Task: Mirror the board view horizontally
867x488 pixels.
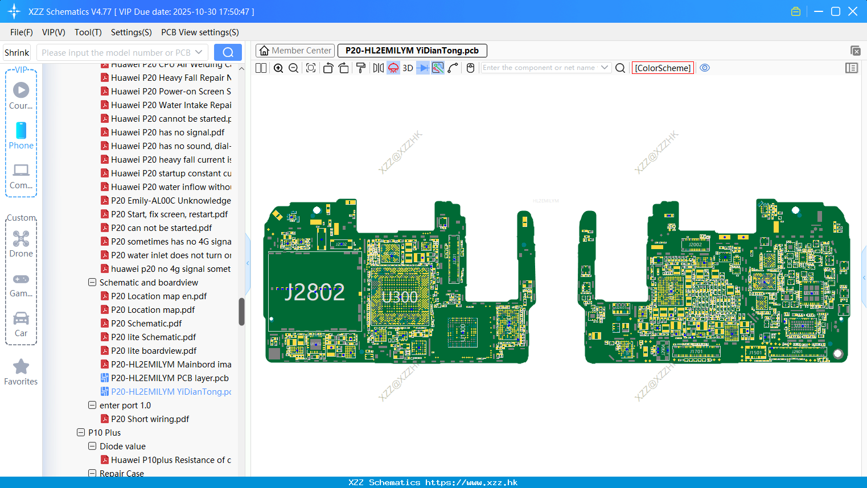Action: pos(379,68)
